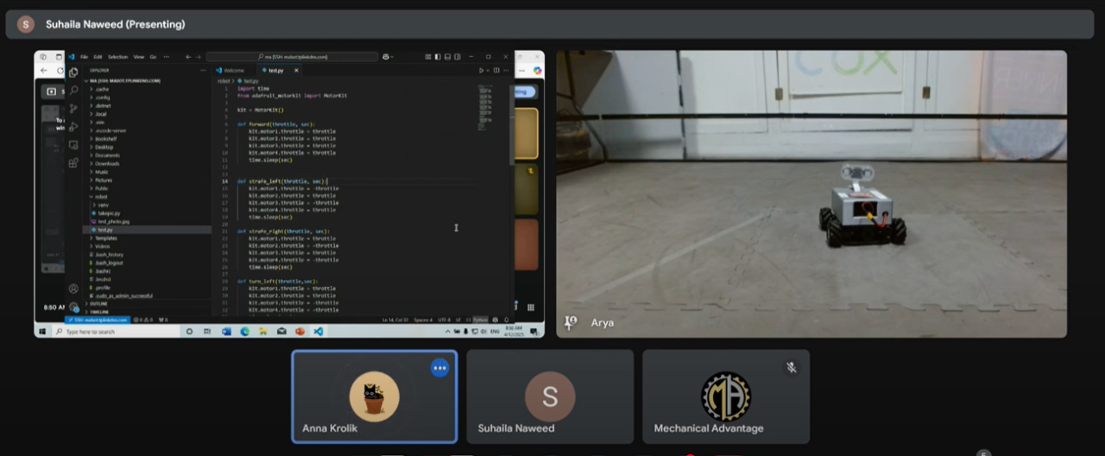Open the Edit menu
Viewport: 1105px width, 456px height.
point(98,57)
